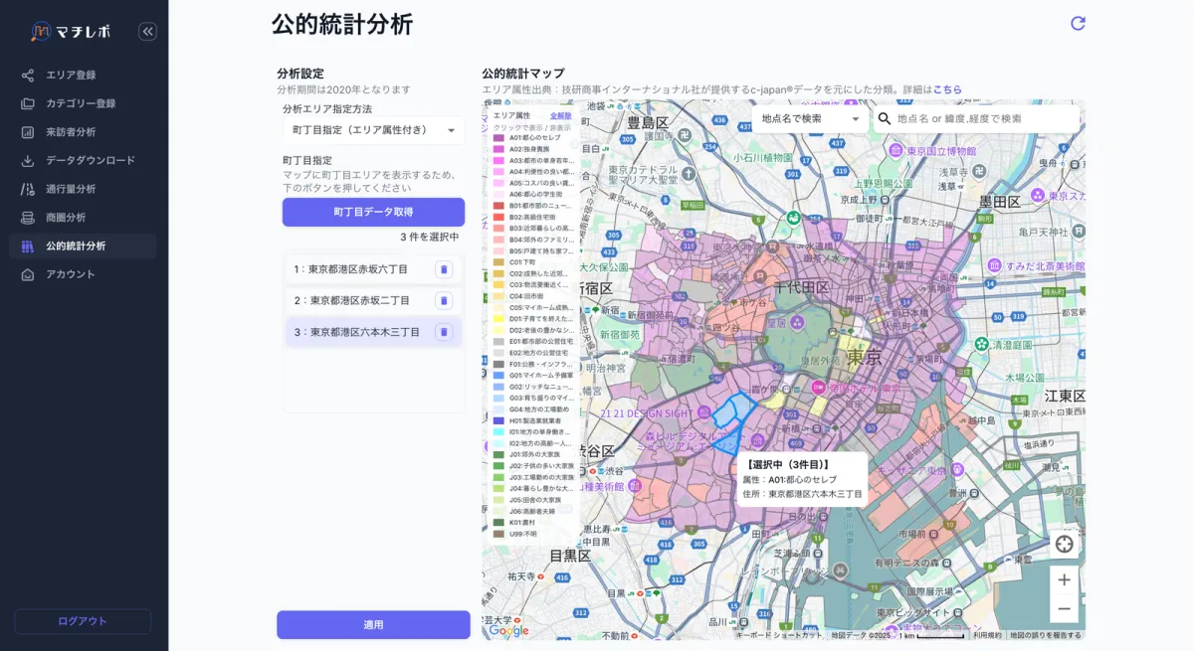Collapse the sidebar with the double-chevron icon
Image resolution: width=1194 pixels, height=651 pixels.
pos(147,32)
